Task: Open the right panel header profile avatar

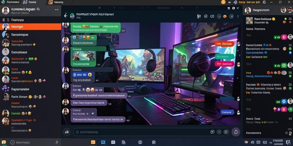Action: pyautogui.click(x=248, y=10)
